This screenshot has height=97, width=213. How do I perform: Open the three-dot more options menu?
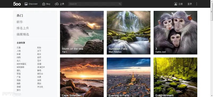pos(196,4)
